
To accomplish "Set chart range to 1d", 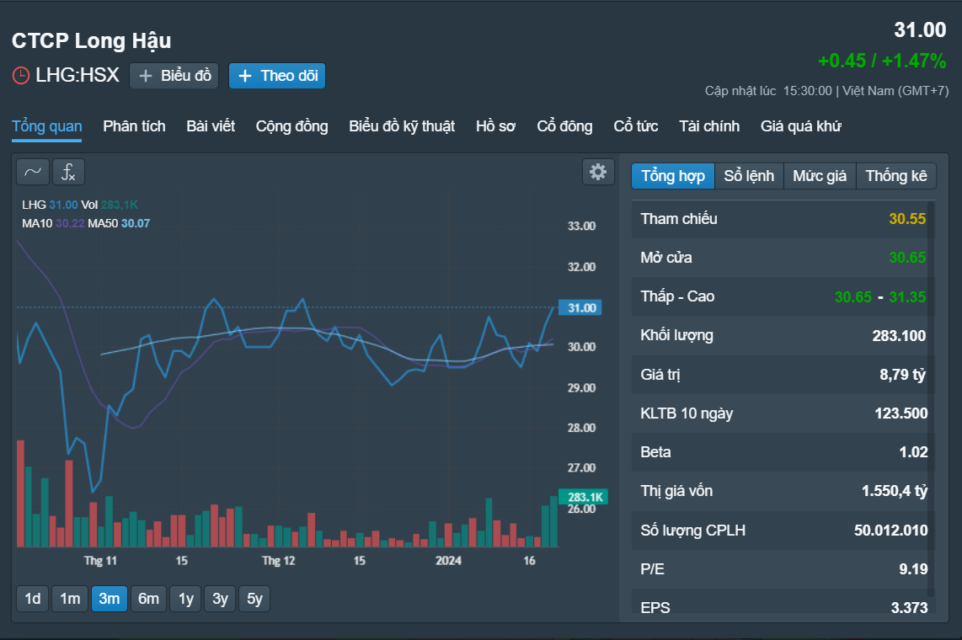I will coord(33,598).
